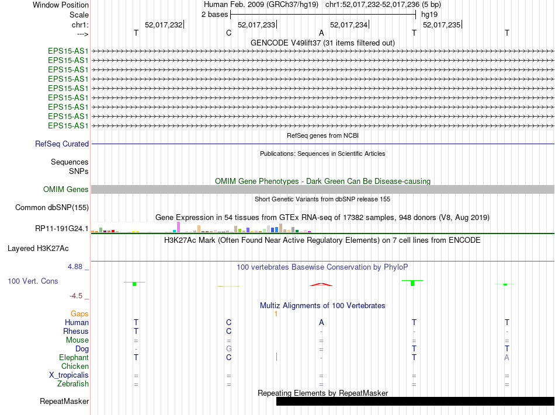Click the orange insertion mark in Elephant row

pos(276,357)
